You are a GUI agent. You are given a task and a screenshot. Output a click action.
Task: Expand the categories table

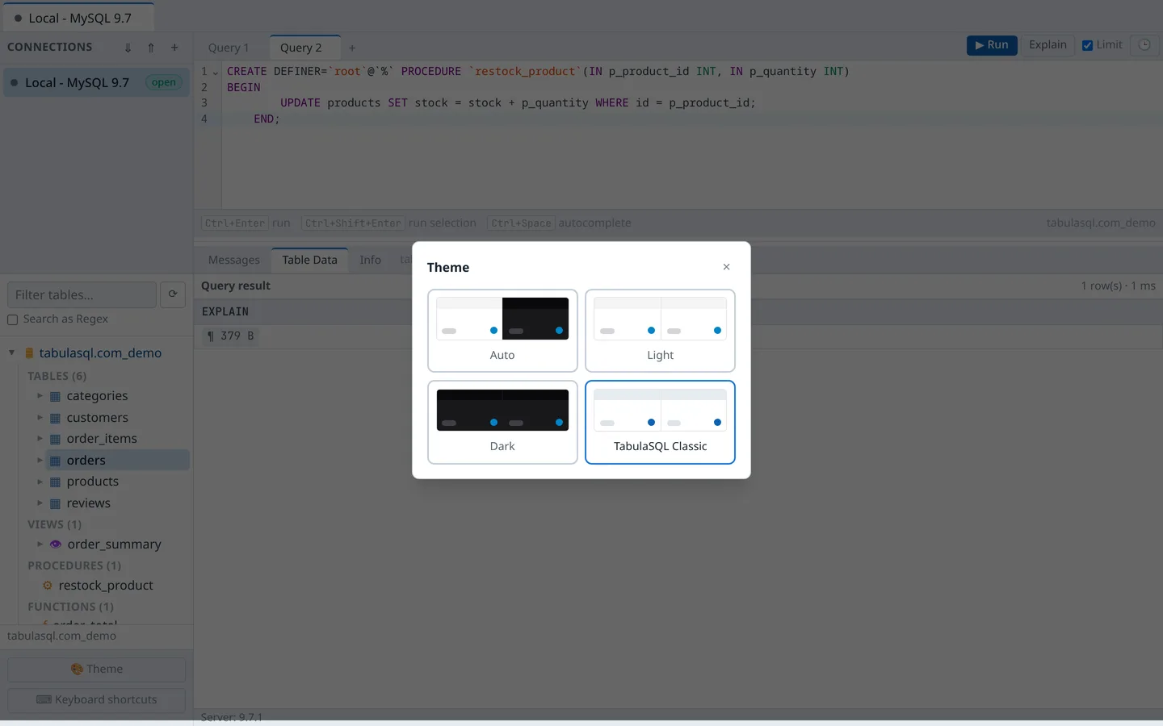[x=40, y=396]
